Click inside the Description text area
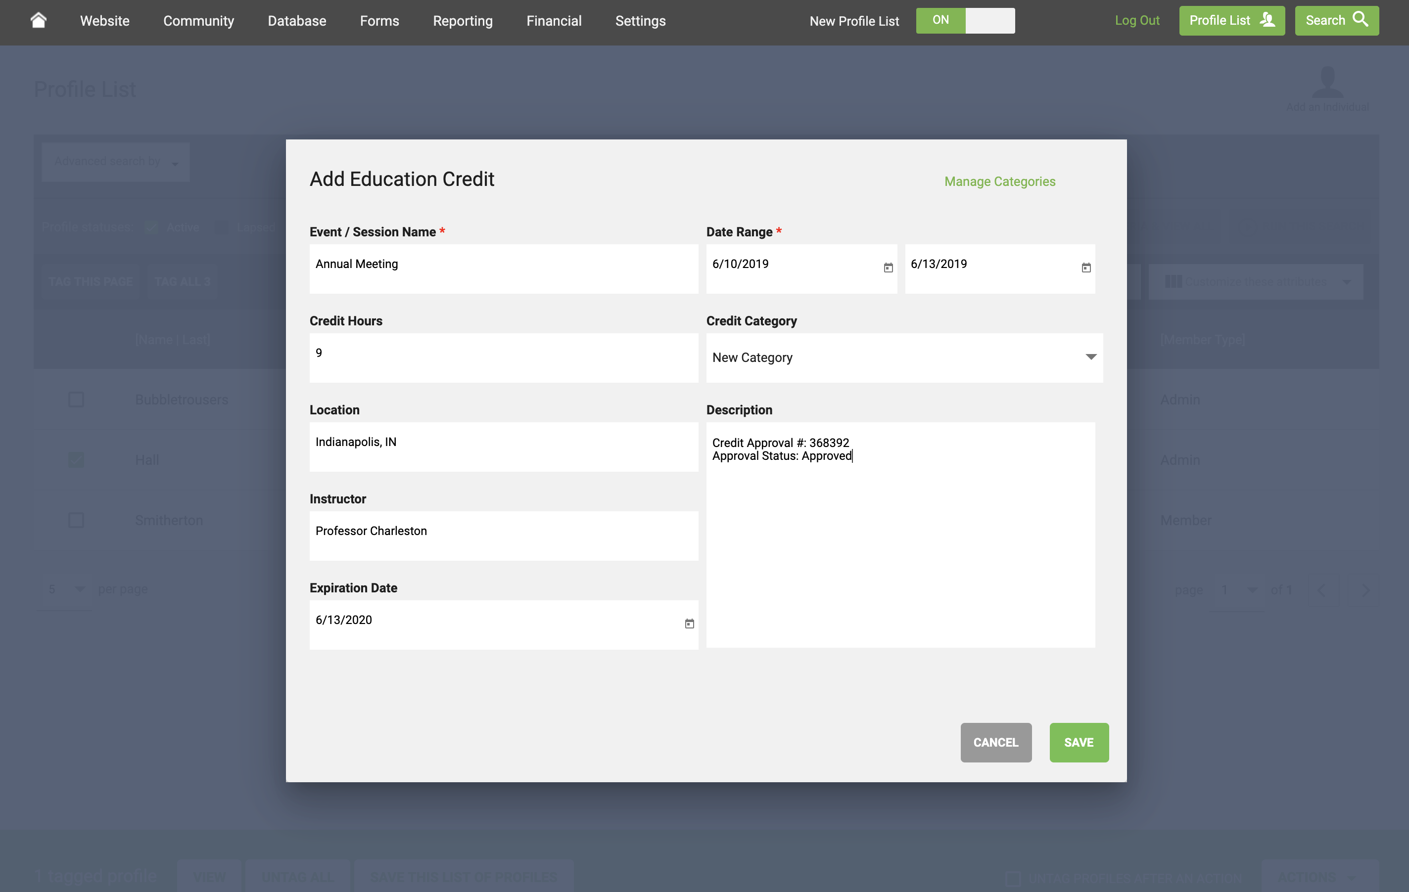This screenshot has height=892, width=1409. 900,535
